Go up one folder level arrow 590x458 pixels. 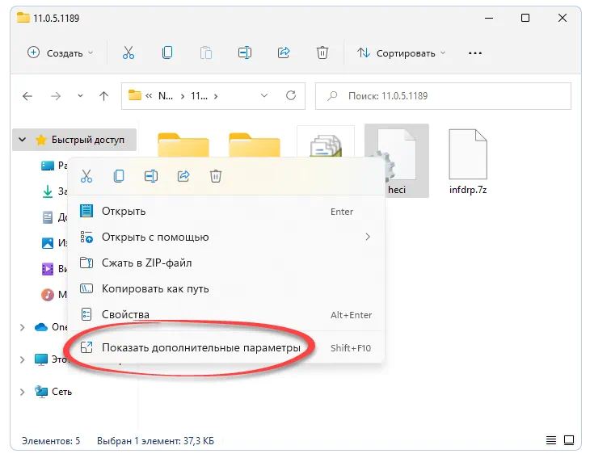103,96
